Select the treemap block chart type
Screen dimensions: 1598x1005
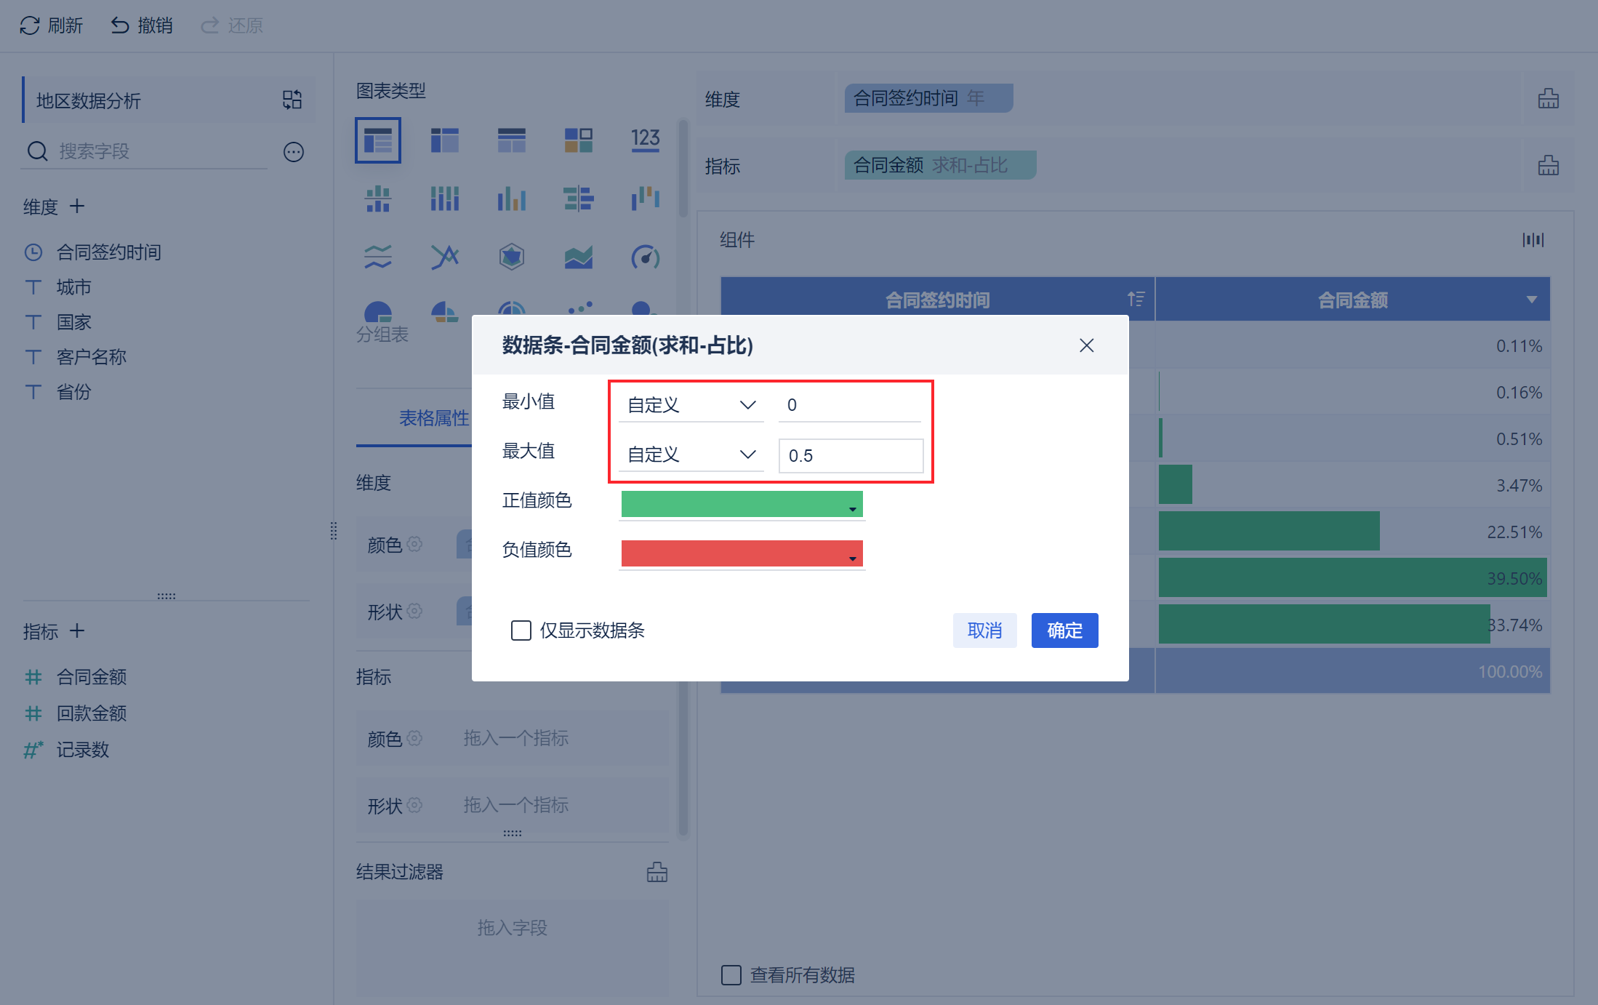[579, 140]
